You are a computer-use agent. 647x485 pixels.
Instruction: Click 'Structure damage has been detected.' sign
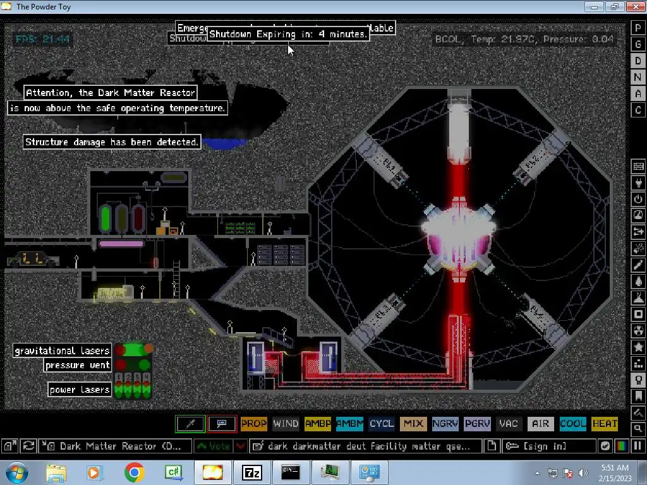coord(112,142)
